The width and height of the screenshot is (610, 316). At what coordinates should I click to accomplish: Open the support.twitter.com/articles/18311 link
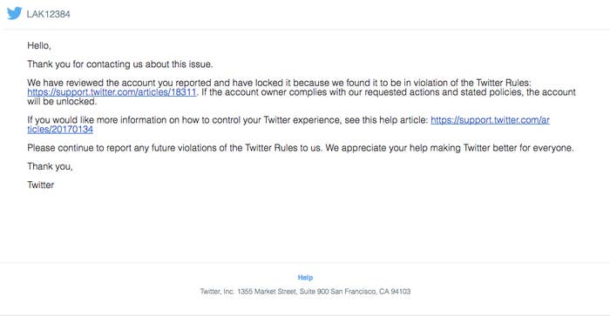click(x=112, y=92)
